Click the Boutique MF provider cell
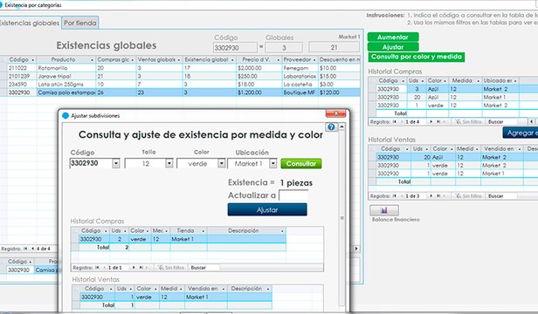Viewport: 538px width, 314px height. pos(300,92)
